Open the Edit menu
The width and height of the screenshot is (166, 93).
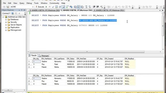pos(10,3)
